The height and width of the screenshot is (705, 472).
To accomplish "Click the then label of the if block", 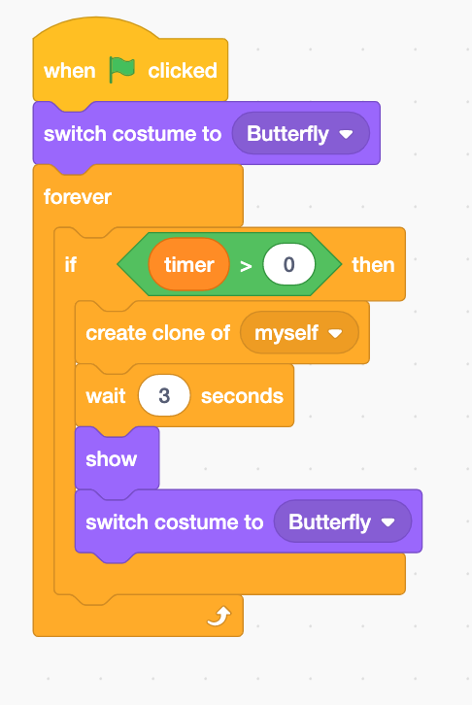I will click(x=373, y=265).
